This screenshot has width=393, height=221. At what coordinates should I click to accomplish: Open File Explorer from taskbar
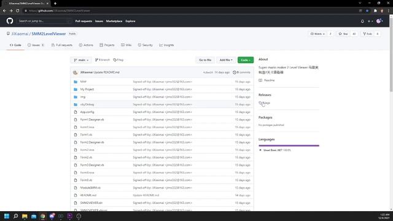click(25, 216)
